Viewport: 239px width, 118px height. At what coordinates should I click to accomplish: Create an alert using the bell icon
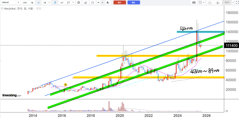(108, 3)
